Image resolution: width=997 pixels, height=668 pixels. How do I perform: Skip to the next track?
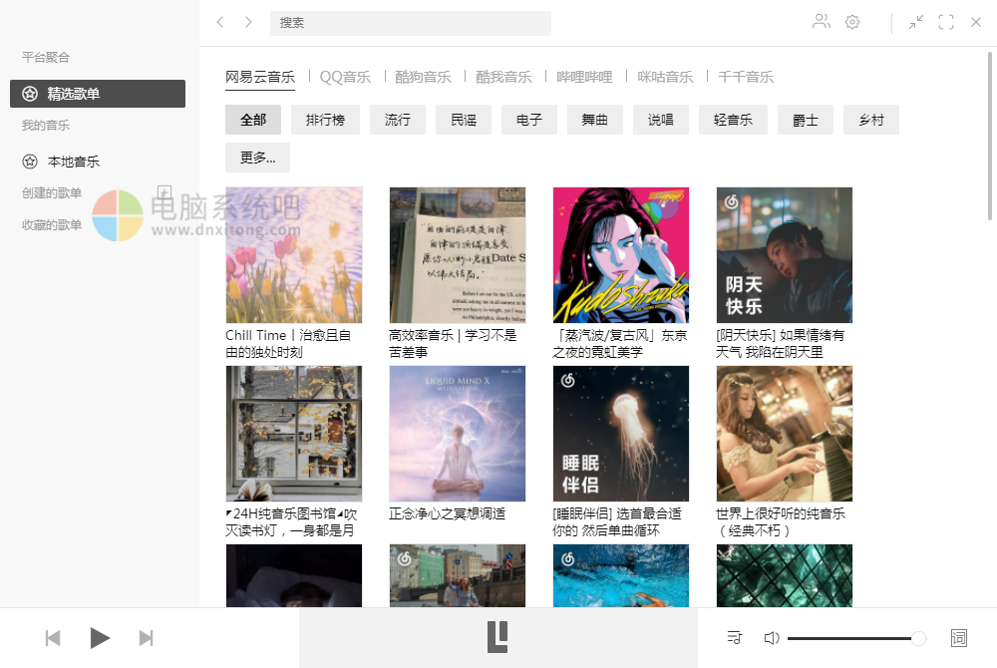(147, 637)
